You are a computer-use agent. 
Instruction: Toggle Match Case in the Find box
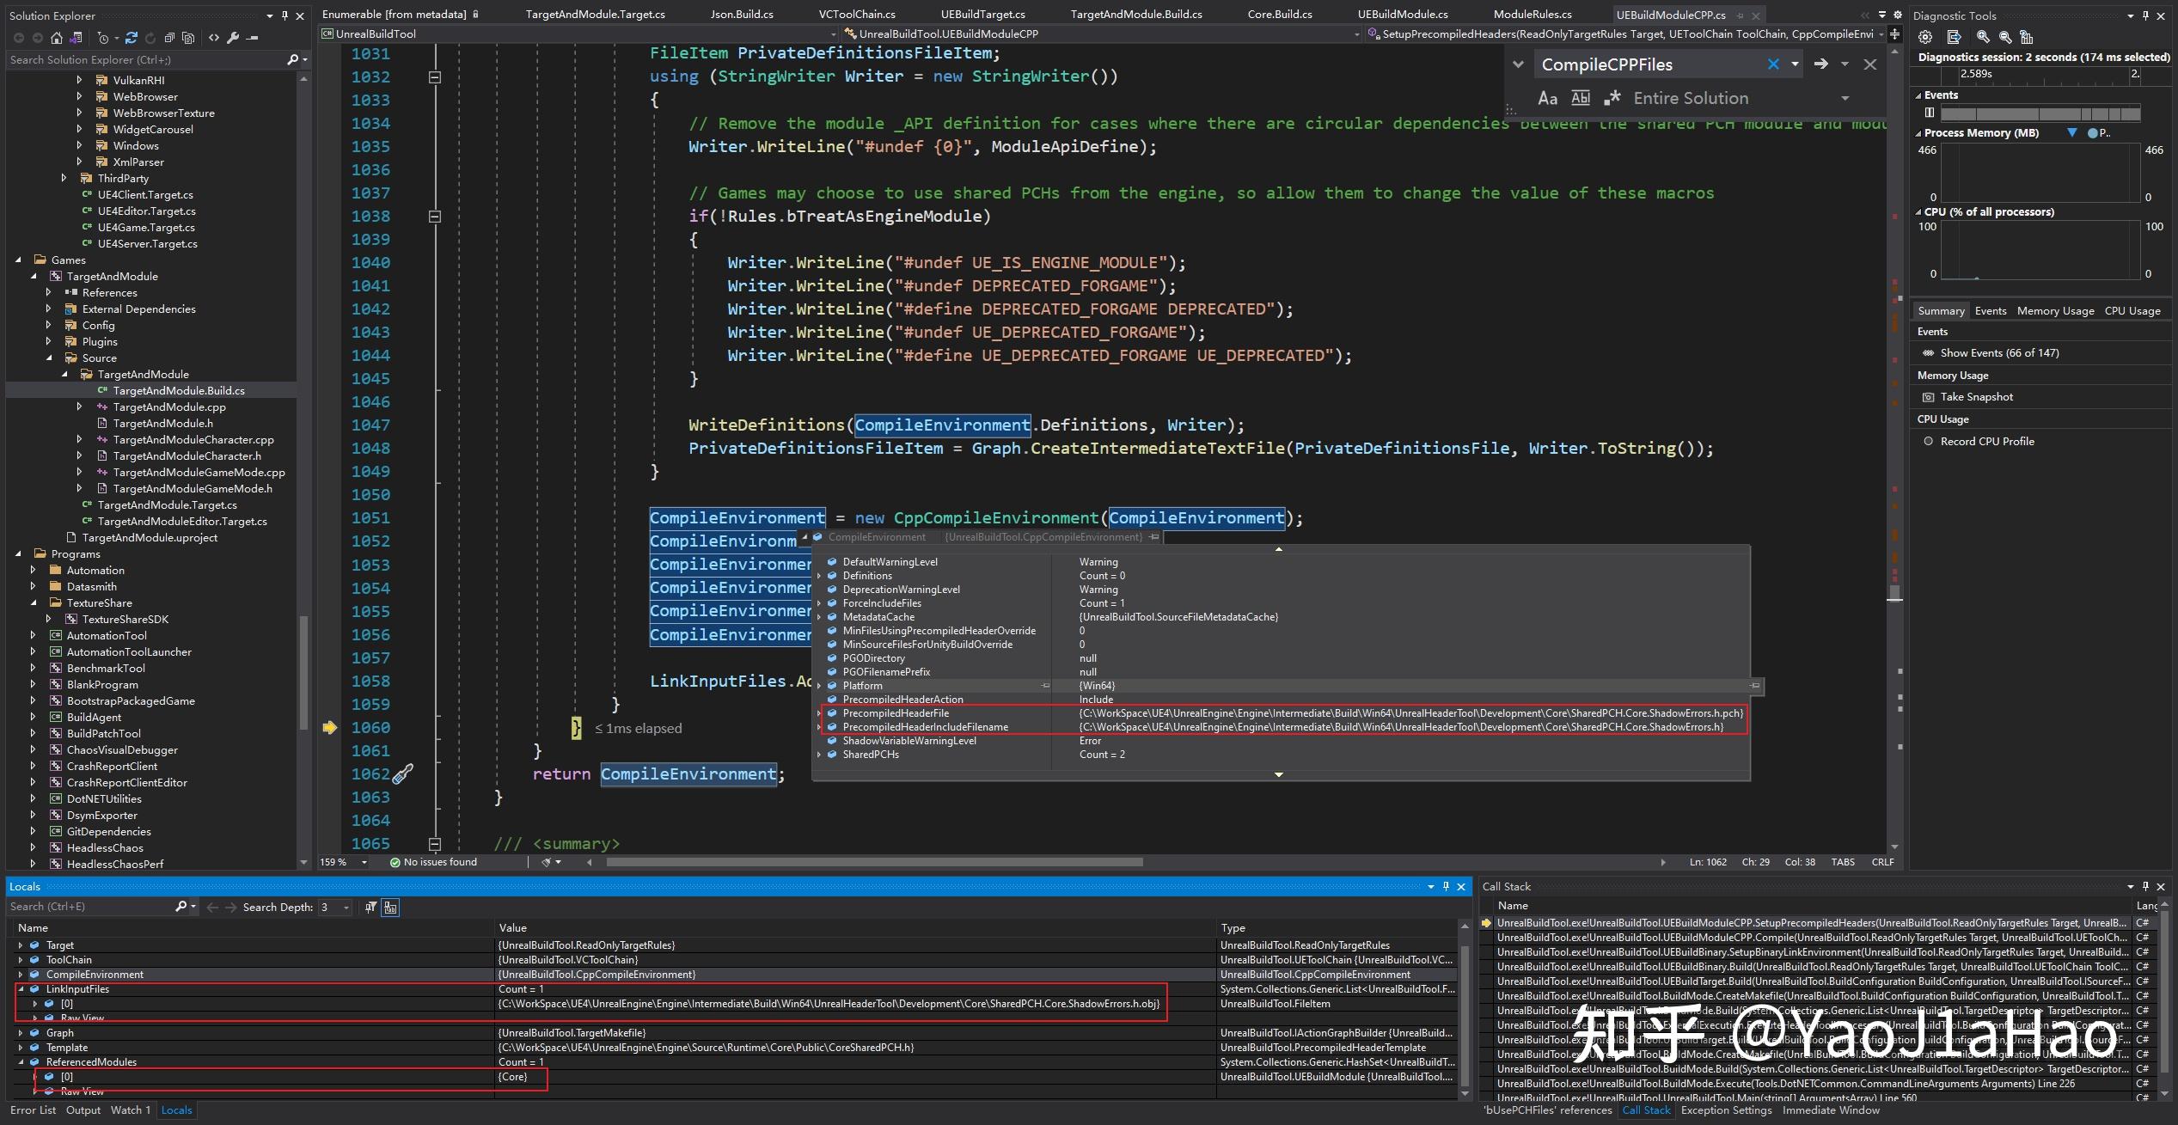tap(1547, 98)
